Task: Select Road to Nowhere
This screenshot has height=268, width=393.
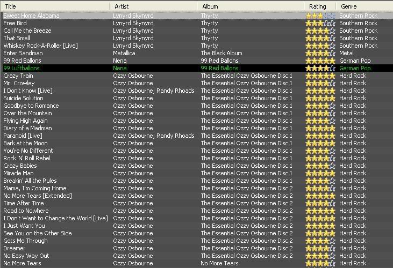Action: [26, 211]
